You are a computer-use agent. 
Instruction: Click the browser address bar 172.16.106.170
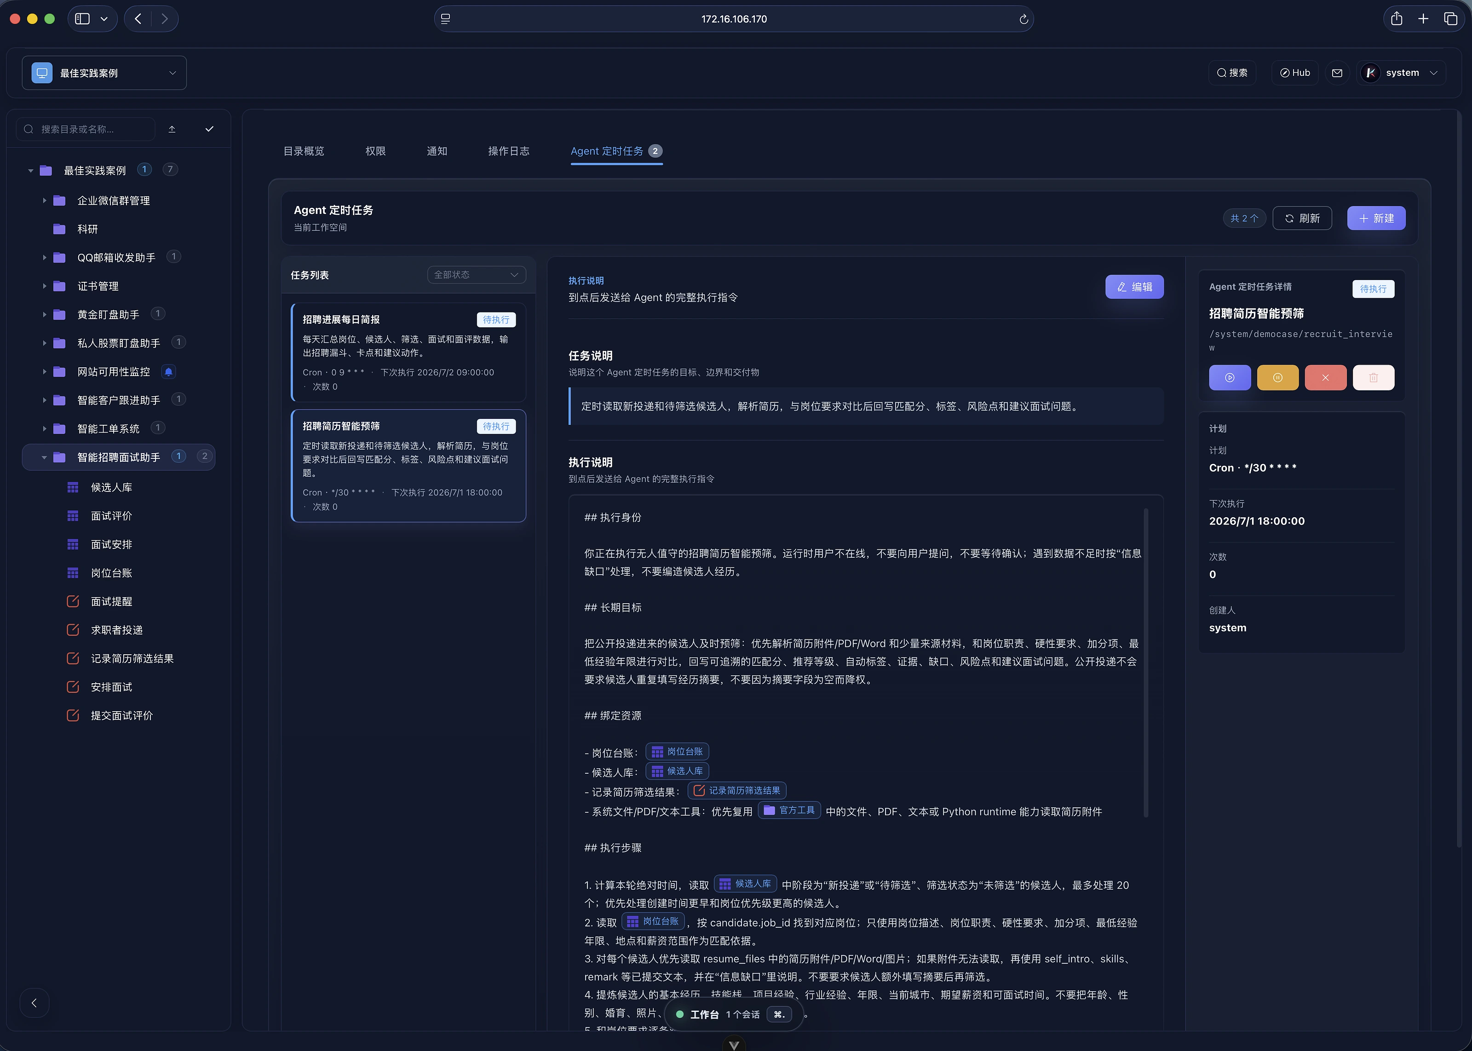(x=733, y=19)
